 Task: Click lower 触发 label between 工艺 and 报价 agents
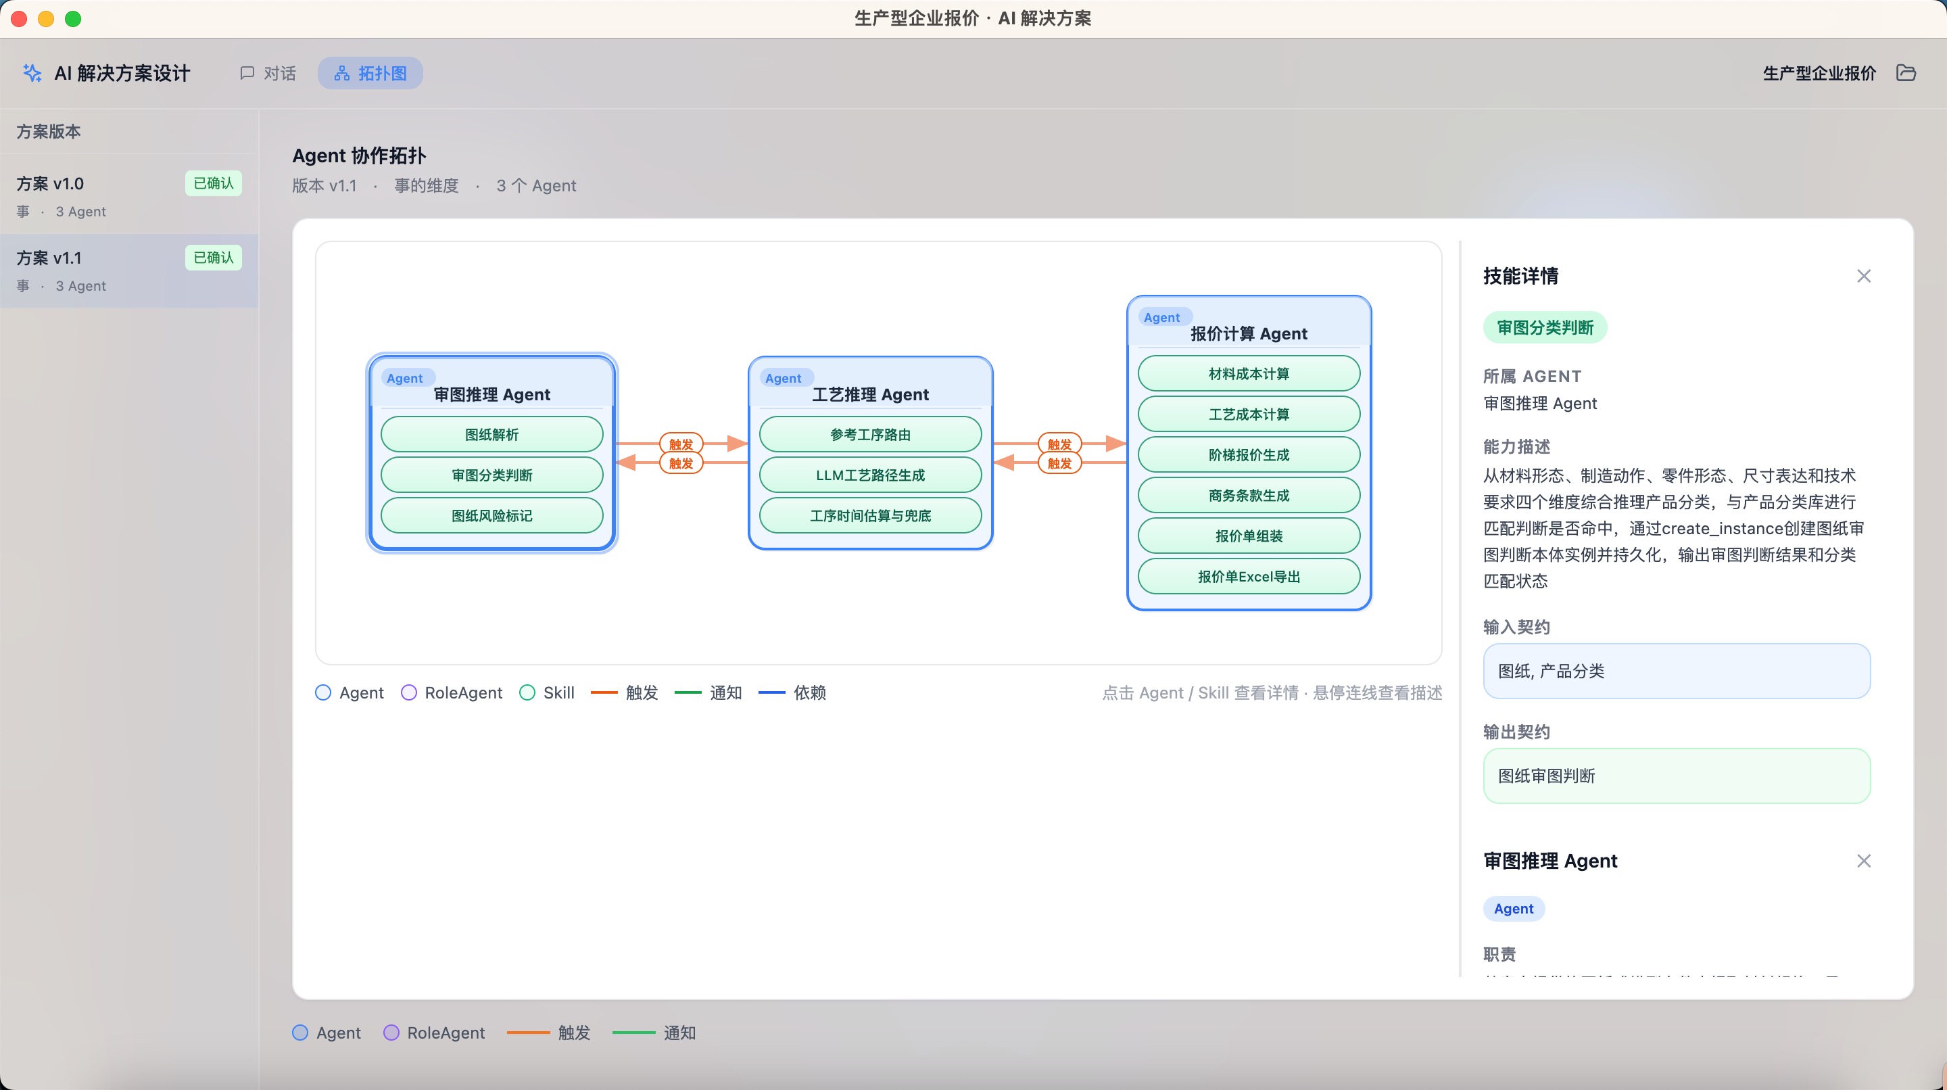(1059, 463)
